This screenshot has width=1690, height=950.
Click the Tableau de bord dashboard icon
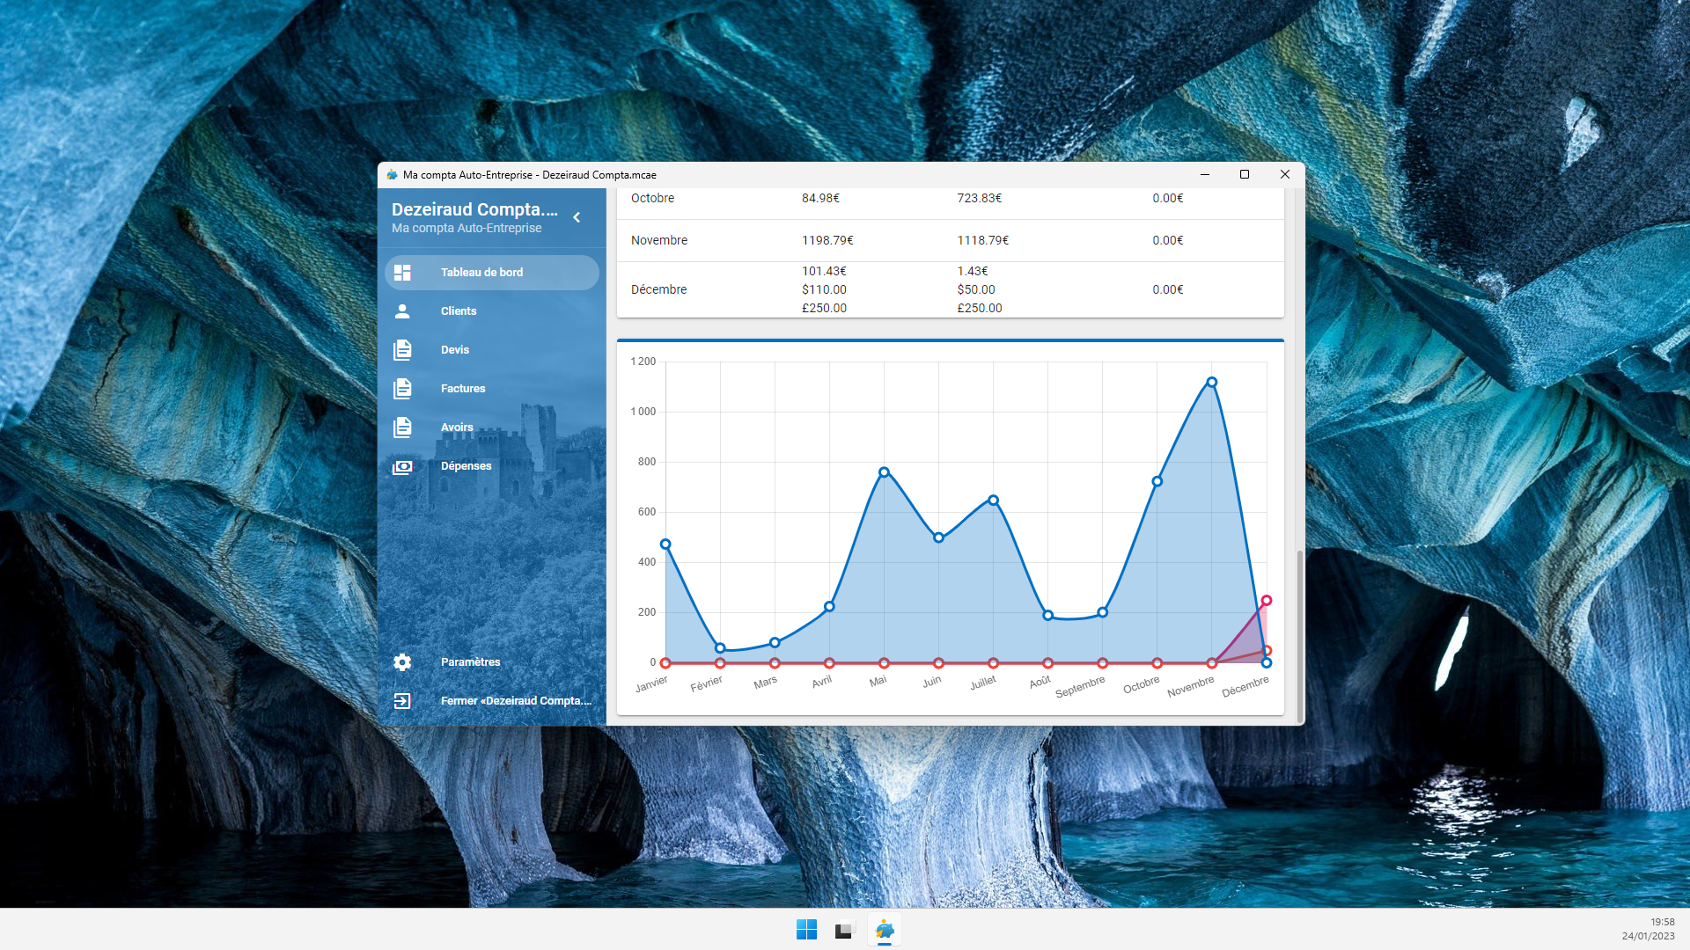click(x=402, y=273)
